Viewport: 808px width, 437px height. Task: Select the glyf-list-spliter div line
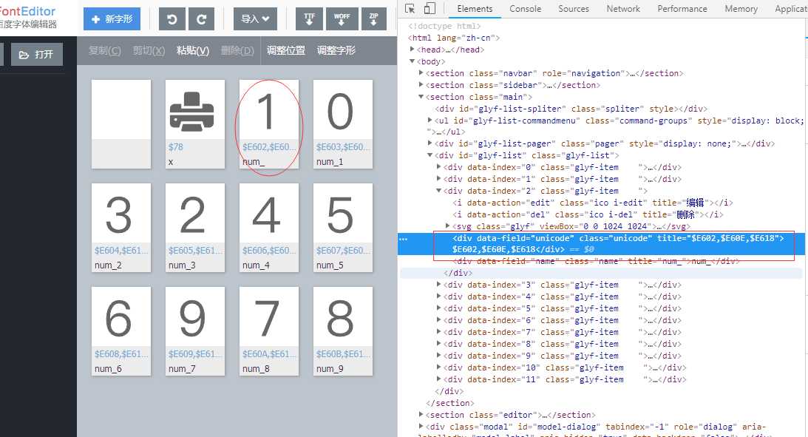tap(571, 109)
